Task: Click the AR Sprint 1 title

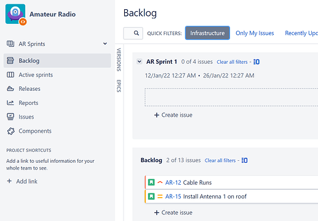Action: tap(162, 61)
